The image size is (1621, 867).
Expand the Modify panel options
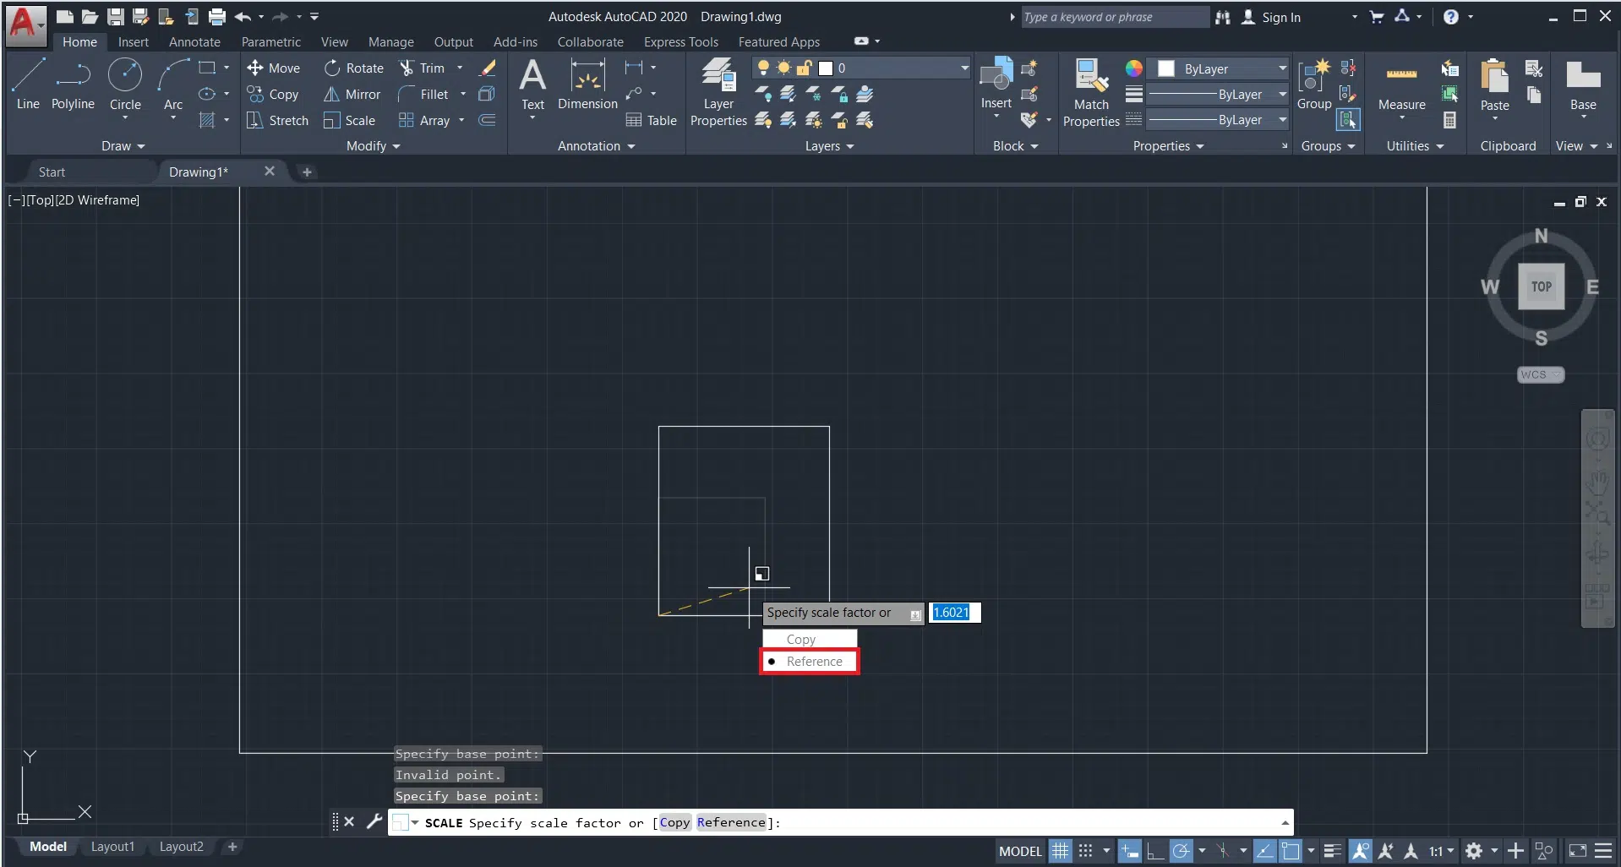click(373, 146)
